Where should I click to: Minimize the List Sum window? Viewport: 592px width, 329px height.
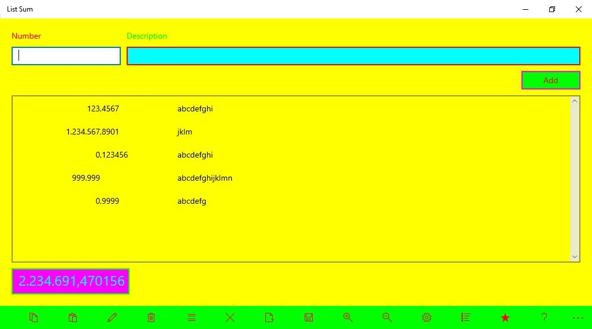tap(525, 9)
